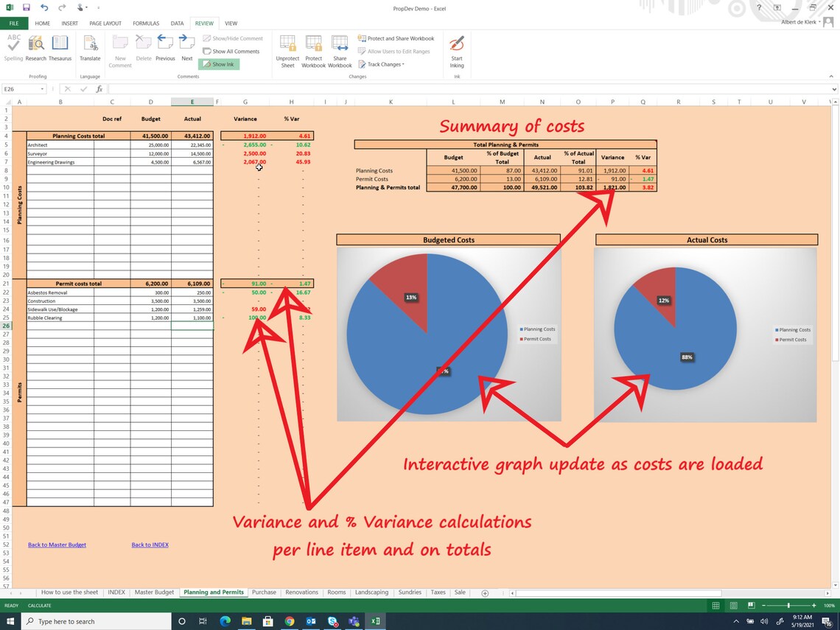Click the zoom in plus button
Image resolution: width=840 pixels, height=630 pixels.
click(813, 606)
